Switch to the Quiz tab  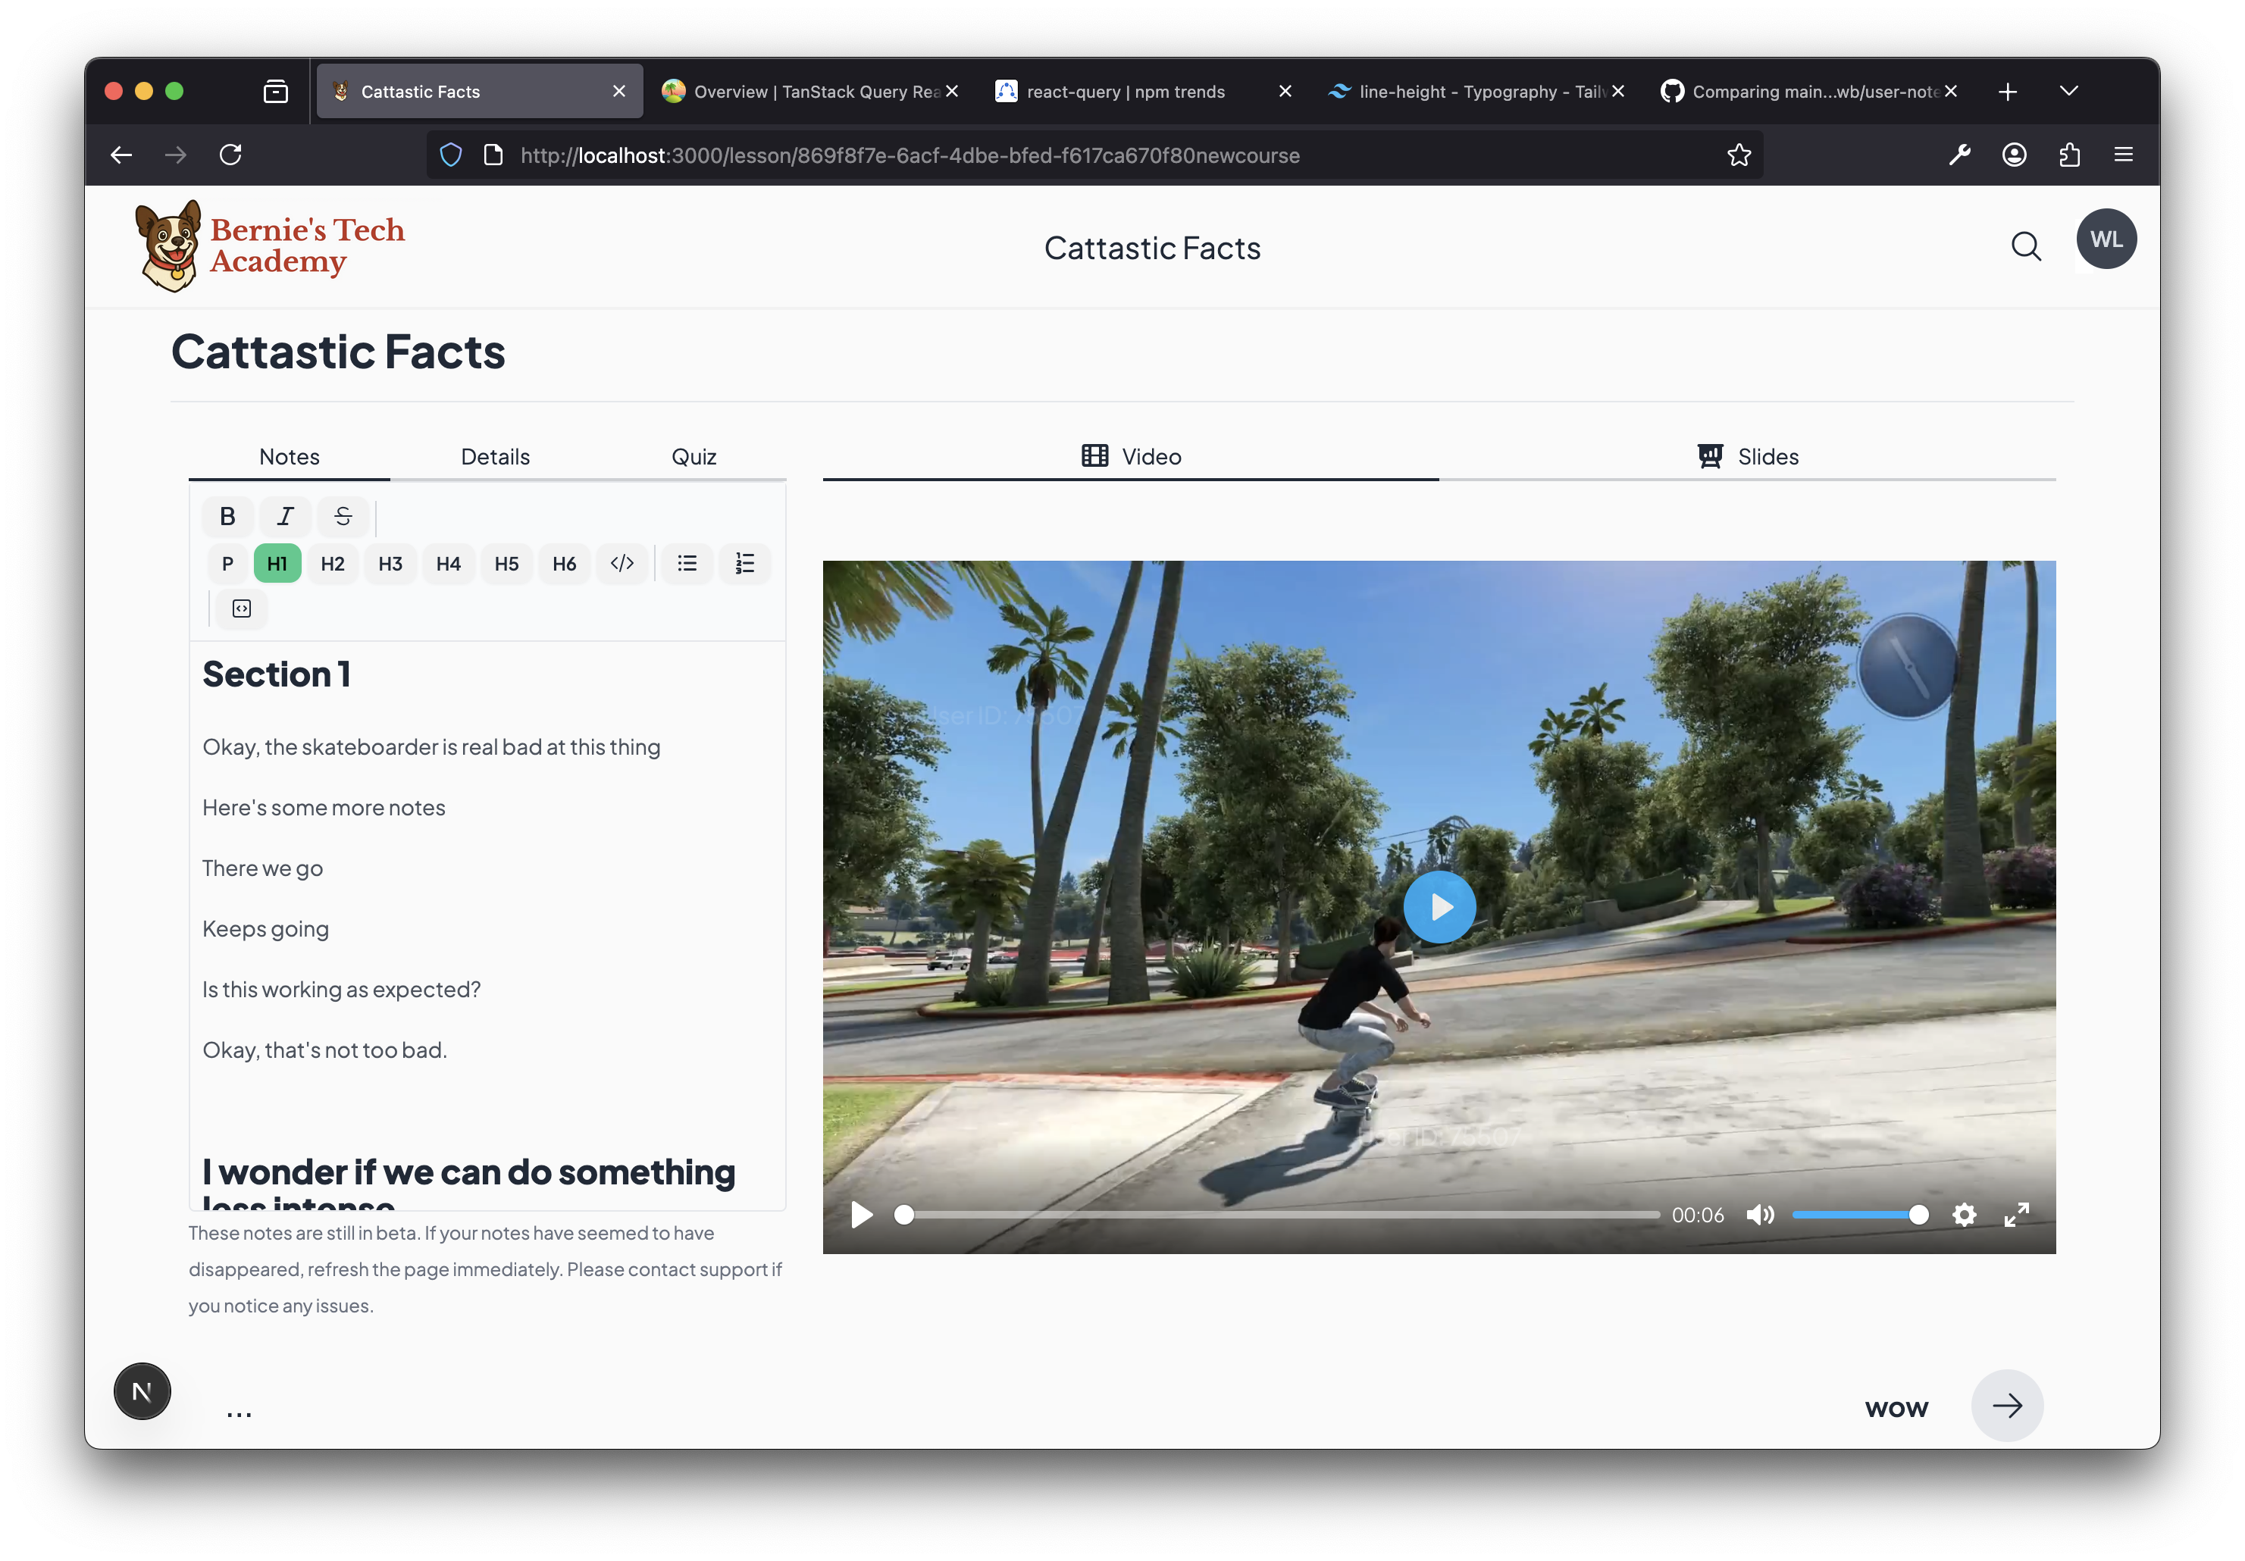[694, 456]
